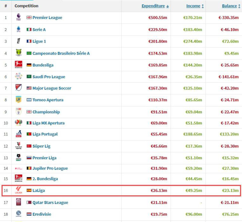Open the Liga Portugal link

(x=45, y=134)
